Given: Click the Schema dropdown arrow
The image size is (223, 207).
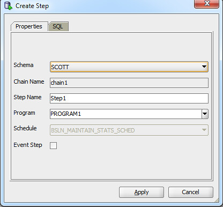Looking at the screenshot, I should pyautogui.click(x=204, y=66).
